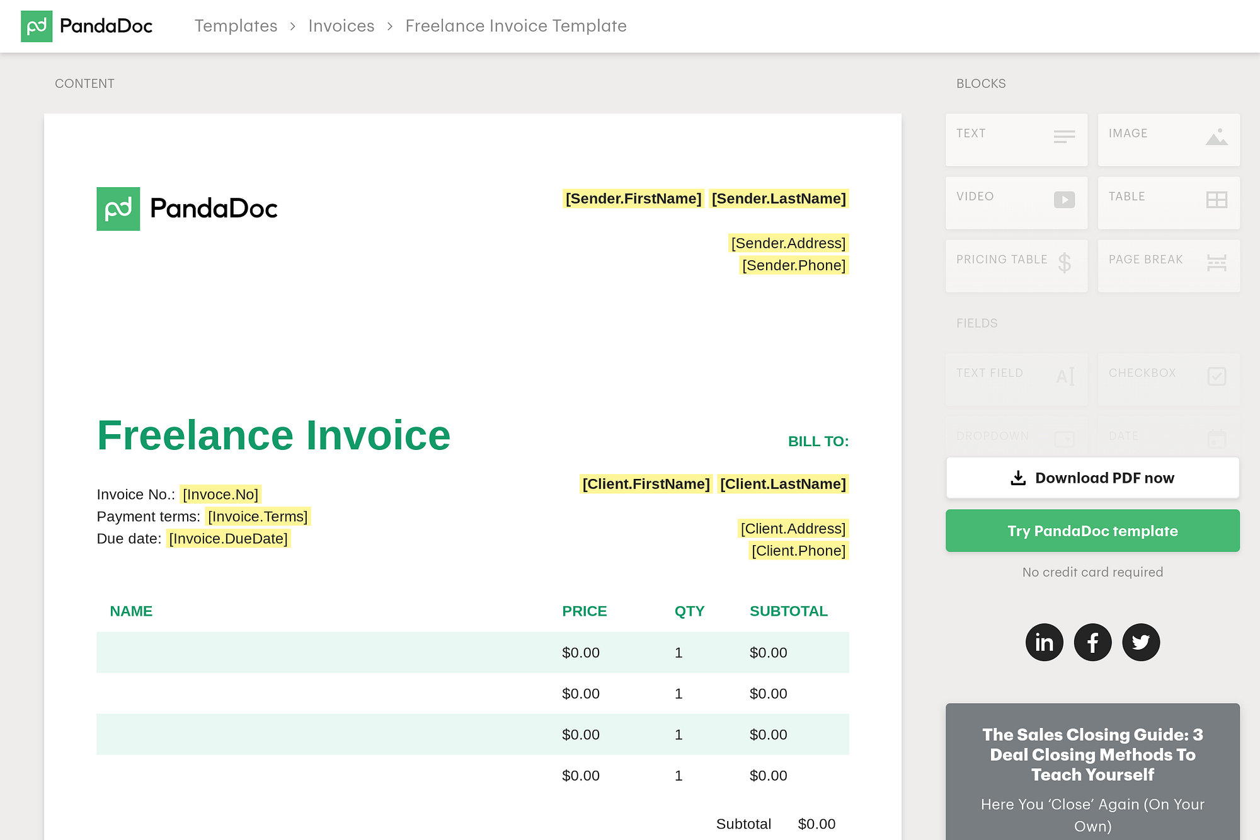
Task: Click the [Invoce.No] placeholder
Action: (220, 495)
